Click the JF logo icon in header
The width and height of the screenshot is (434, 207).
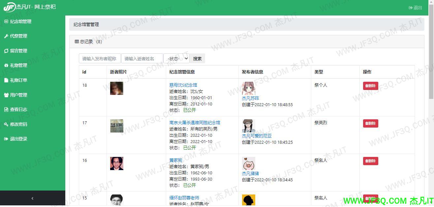pyautogui.click(x=9, y=7)
